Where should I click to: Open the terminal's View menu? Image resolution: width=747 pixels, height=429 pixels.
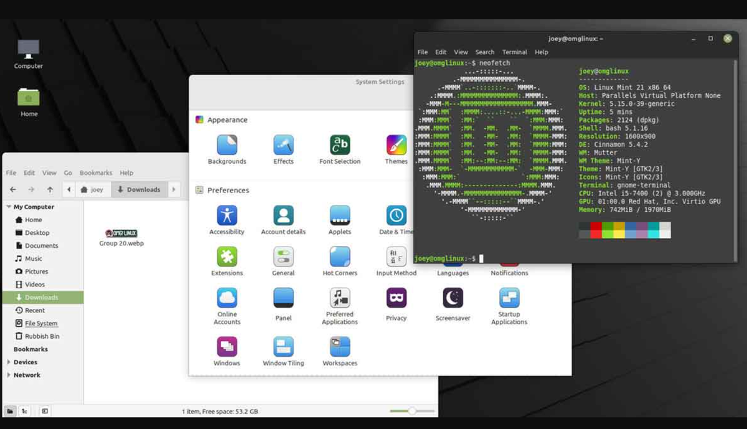pos(461,52)
